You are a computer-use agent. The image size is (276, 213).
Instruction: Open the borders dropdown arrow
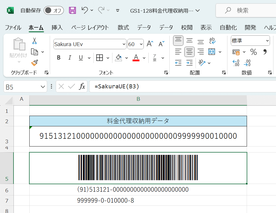pyautogui.click(x=108, y=58)
